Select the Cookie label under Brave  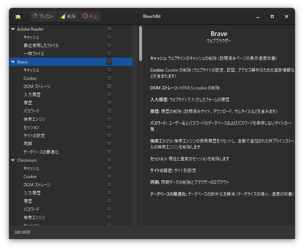(x=30, y=78)
